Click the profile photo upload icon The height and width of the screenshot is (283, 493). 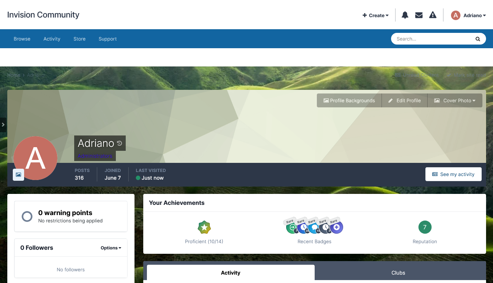[18, 175]
